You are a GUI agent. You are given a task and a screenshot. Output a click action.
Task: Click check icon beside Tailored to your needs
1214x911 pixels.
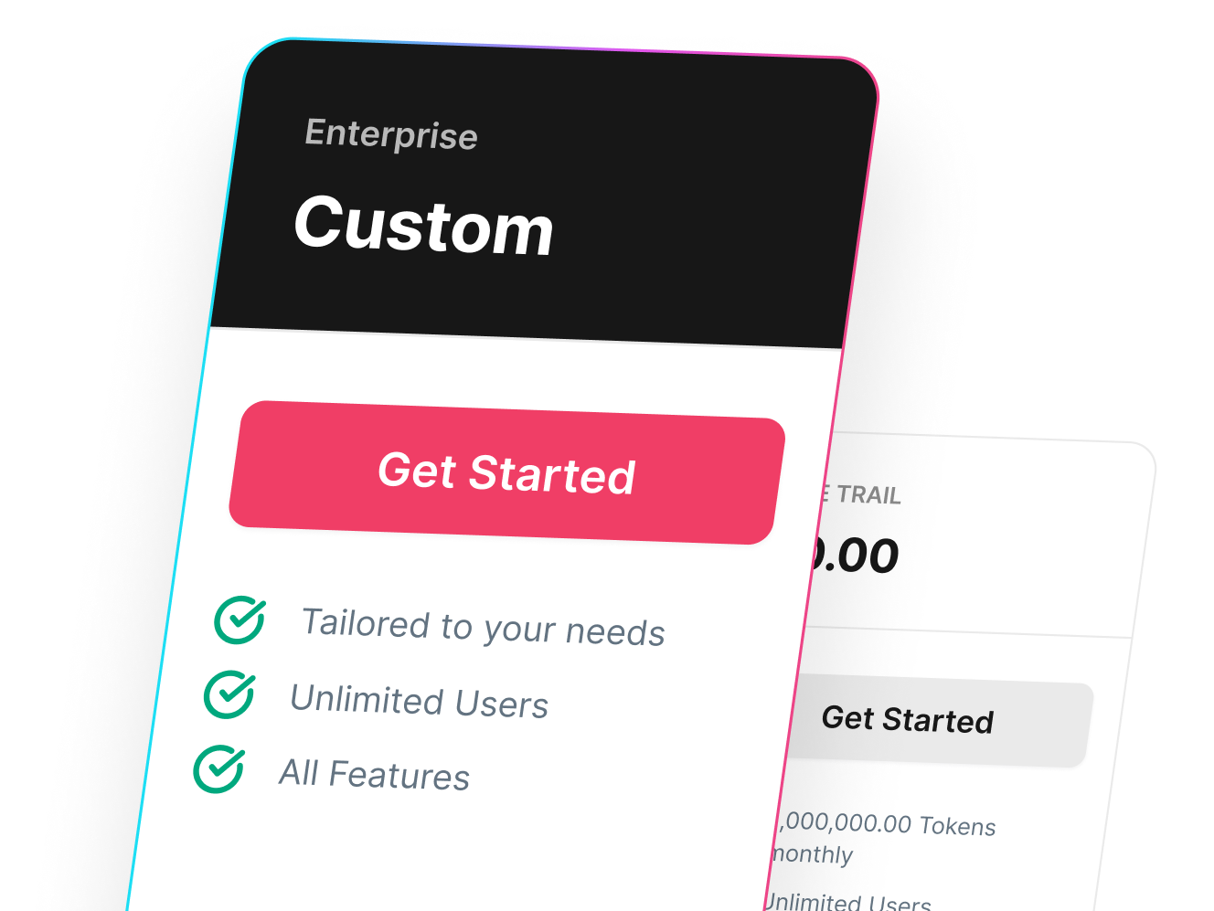[x=240, y=620]
